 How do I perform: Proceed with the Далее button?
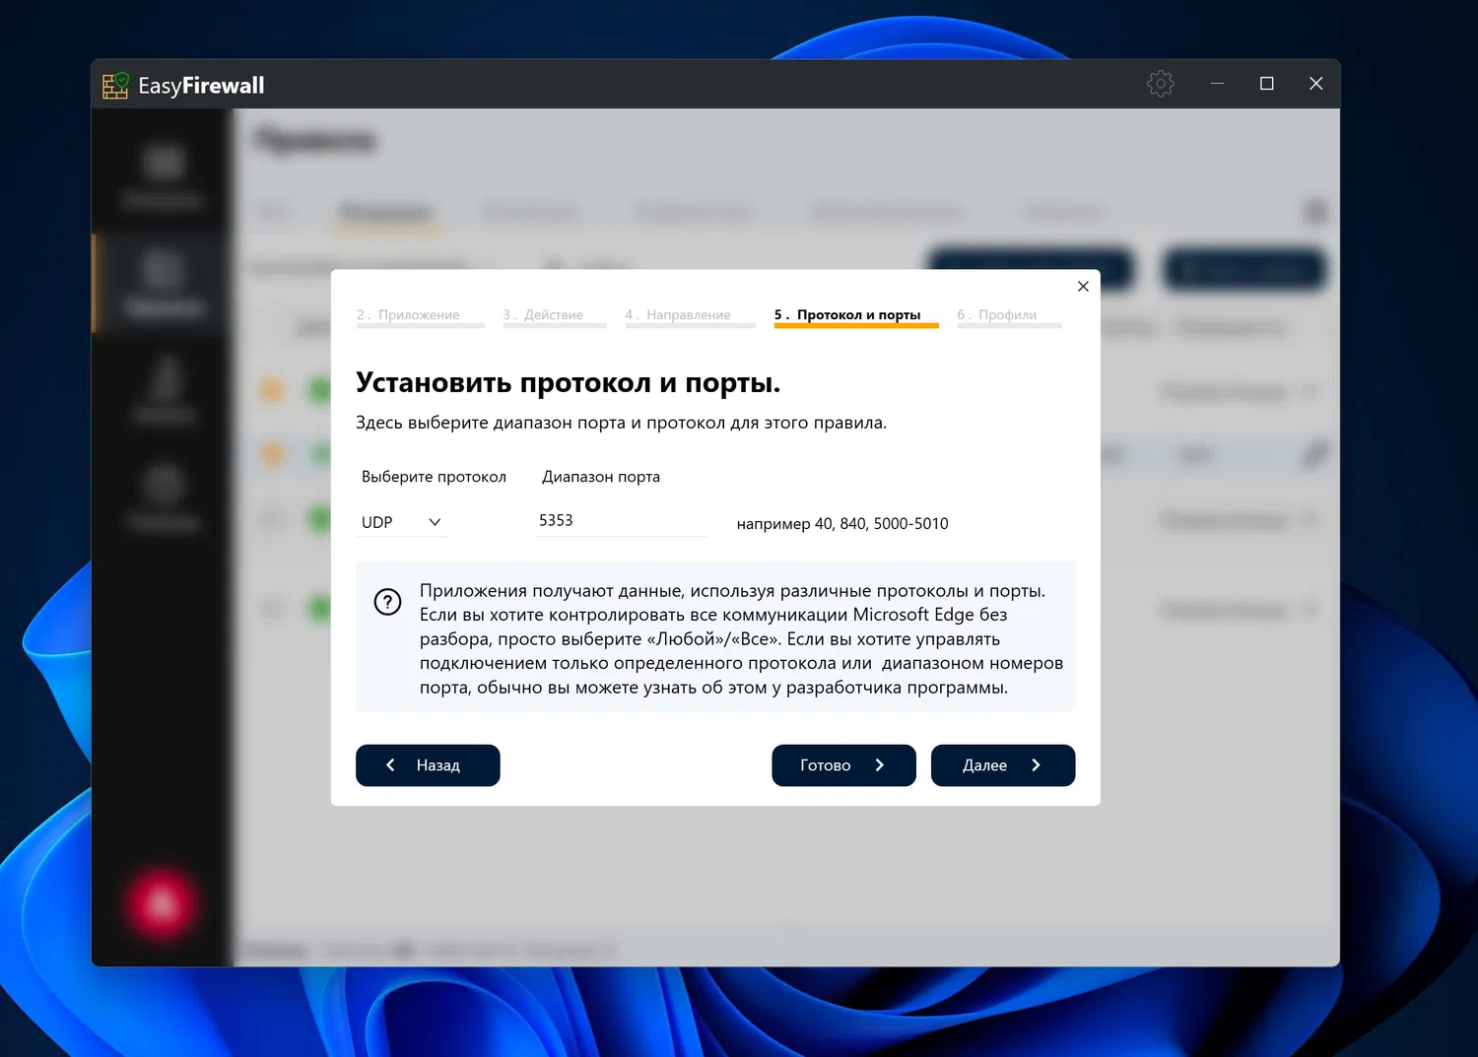[x=1003, y=765]
